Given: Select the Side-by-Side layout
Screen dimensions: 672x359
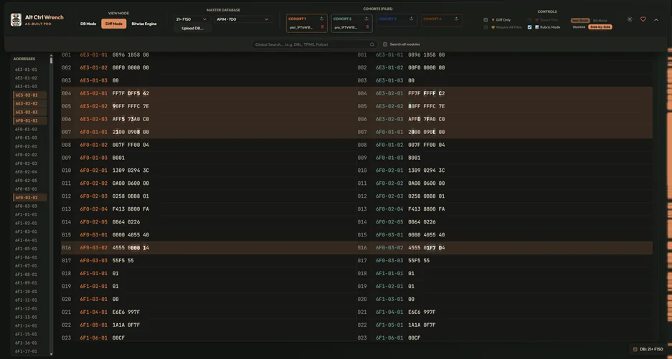Looking at the screenshot, I should coord(600,27).
